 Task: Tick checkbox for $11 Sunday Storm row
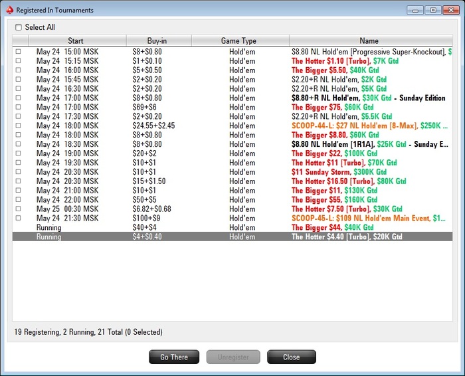(x=18, y=171)
